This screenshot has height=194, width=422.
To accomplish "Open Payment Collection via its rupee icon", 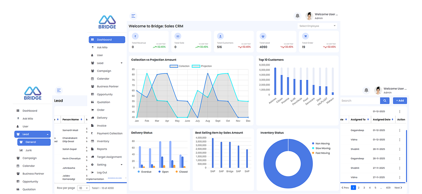I will (x=92, y=134).
